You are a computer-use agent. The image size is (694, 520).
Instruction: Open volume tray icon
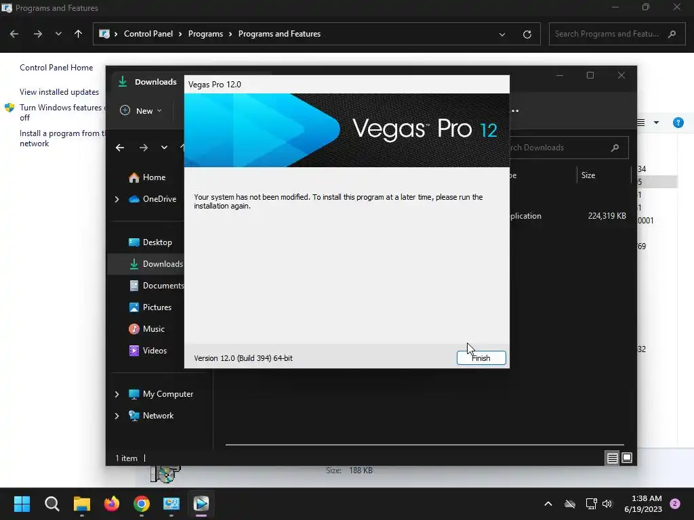point(607,504)
